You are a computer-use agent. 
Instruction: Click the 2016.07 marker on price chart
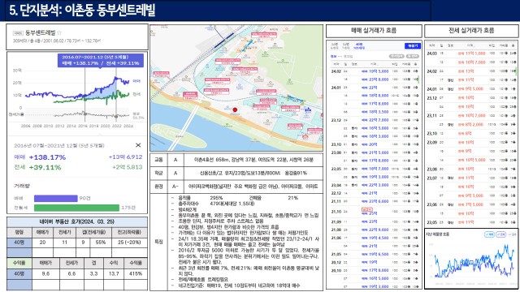click(x=84, y=114)
